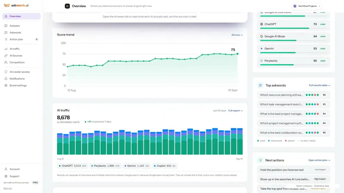Open 'Show up in the searches AI runs befor...' action
344x193 pixels.
(x=294, y=179)
